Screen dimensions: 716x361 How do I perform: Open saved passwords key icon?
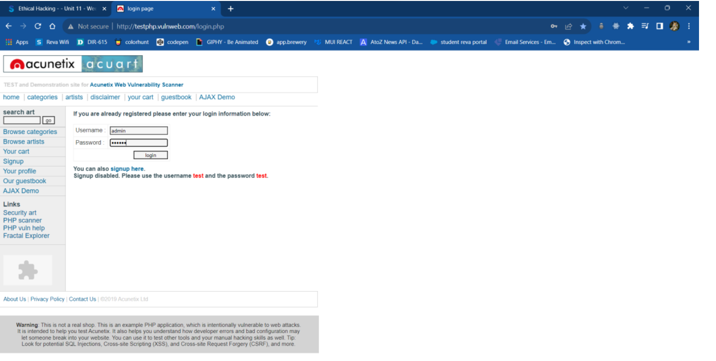tap(554, 26)
